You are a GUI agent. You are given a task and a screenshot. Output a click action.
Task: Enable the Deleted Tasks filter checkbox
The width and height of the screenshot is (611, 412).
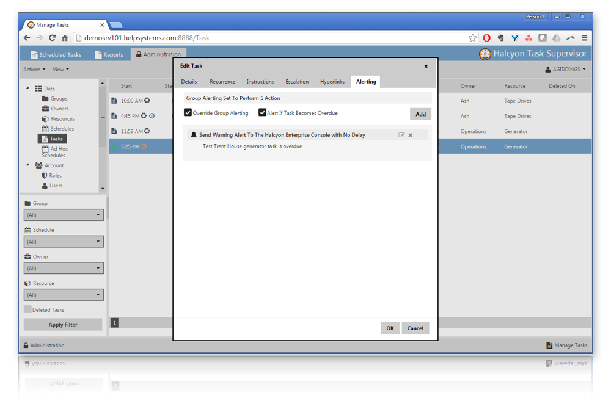27,309
